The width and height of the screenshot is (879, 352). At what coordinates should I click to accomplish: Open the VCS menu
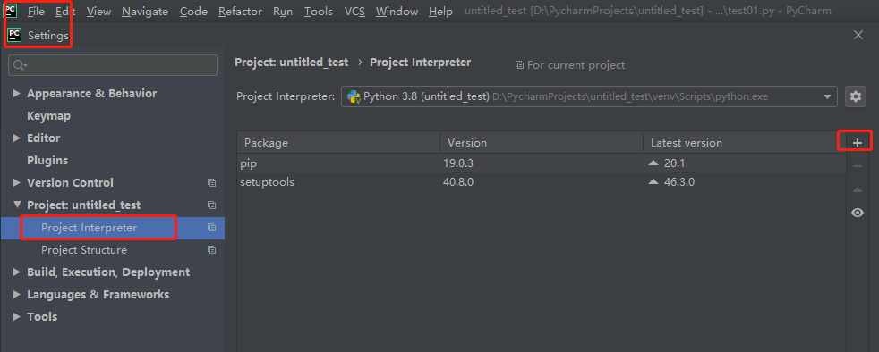pyautogui.click(x=354, y=12)
